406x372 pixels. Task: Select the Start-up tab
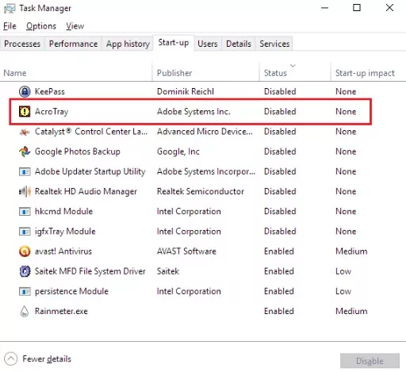click(174, 43)
